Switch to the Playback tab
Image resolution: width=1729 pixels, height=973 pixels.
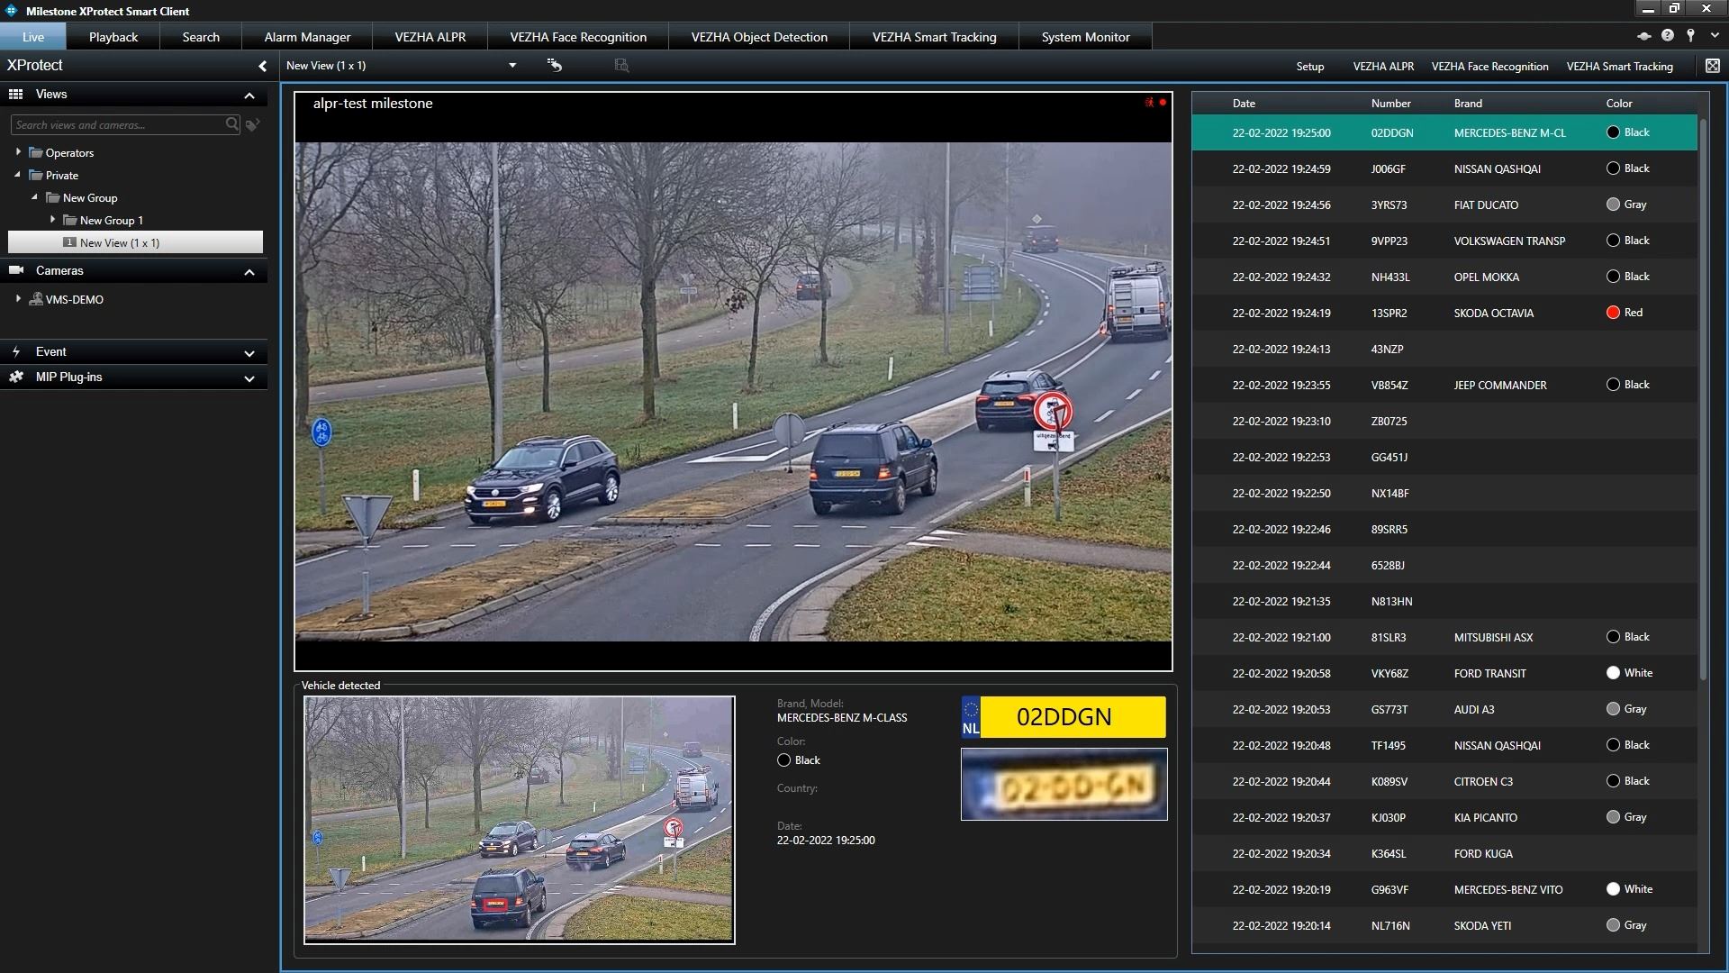point(113,37)
